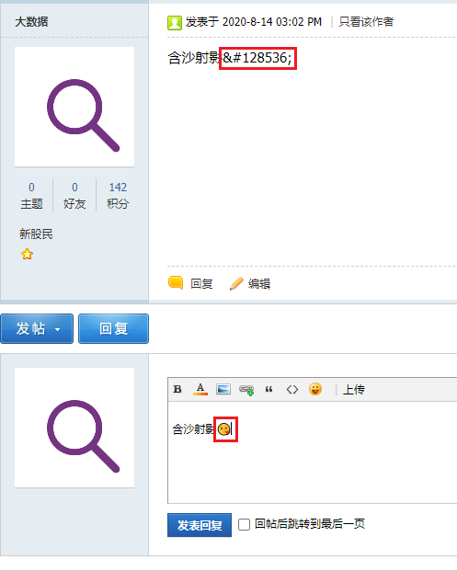This screenshot has height=571, width=457.
Task: Submit with the 发表回复 button
Action: pos(200,525)
